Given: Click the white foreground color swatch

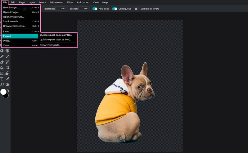Looking at the screenshot, I should [x=3, y=92].
